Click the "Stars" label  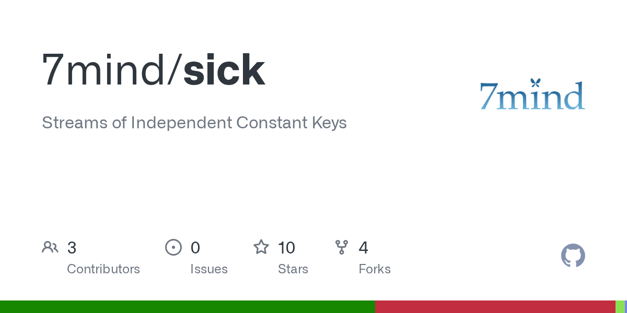pos(293,269)
